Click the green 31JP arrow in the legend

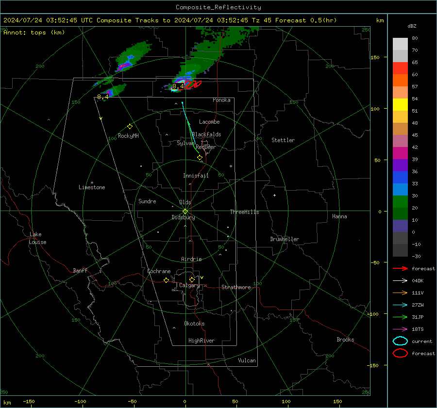(x=400, y=317)
